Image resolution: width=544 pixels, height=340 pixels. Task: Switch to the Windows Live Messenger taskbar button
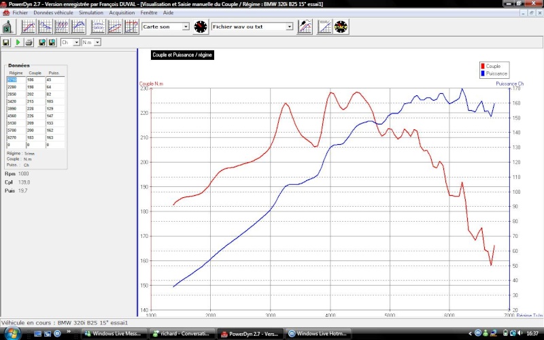(x=114, y=334)
